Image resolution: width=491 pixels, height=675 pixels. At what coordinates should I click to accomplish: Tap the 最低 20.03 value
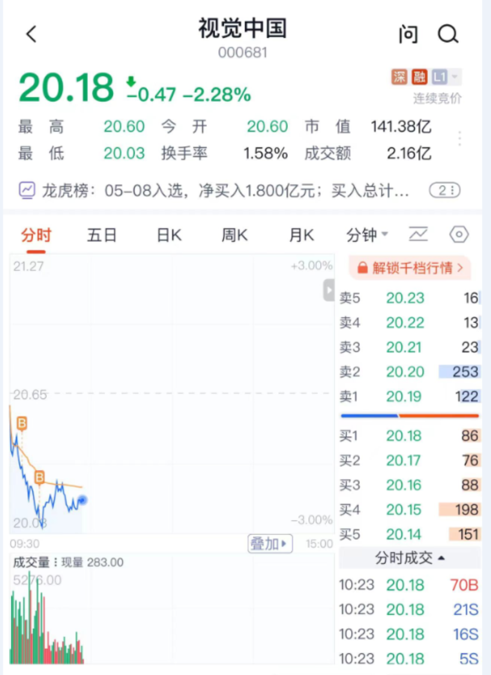124,153
